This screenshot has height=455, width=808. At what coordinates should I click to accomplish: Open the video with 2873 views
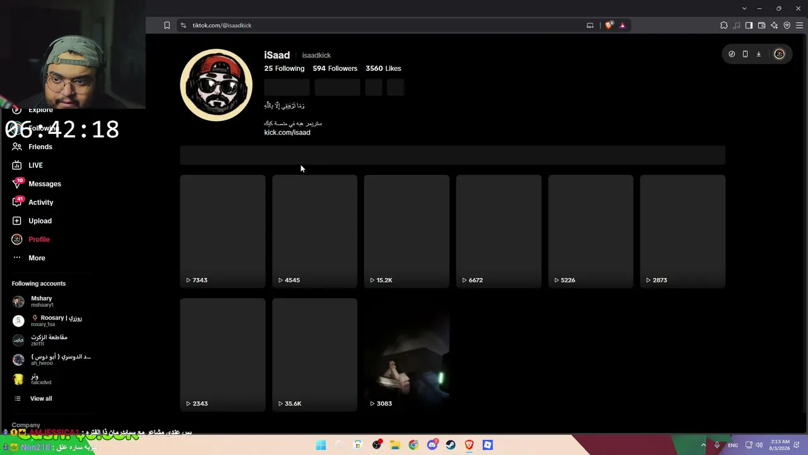(682, 231)
